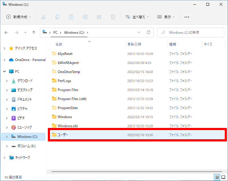Click the ネットワーク network icon
Image resolution: width=228 pixels, height=181 pixels.
click(x=11, y=157)
